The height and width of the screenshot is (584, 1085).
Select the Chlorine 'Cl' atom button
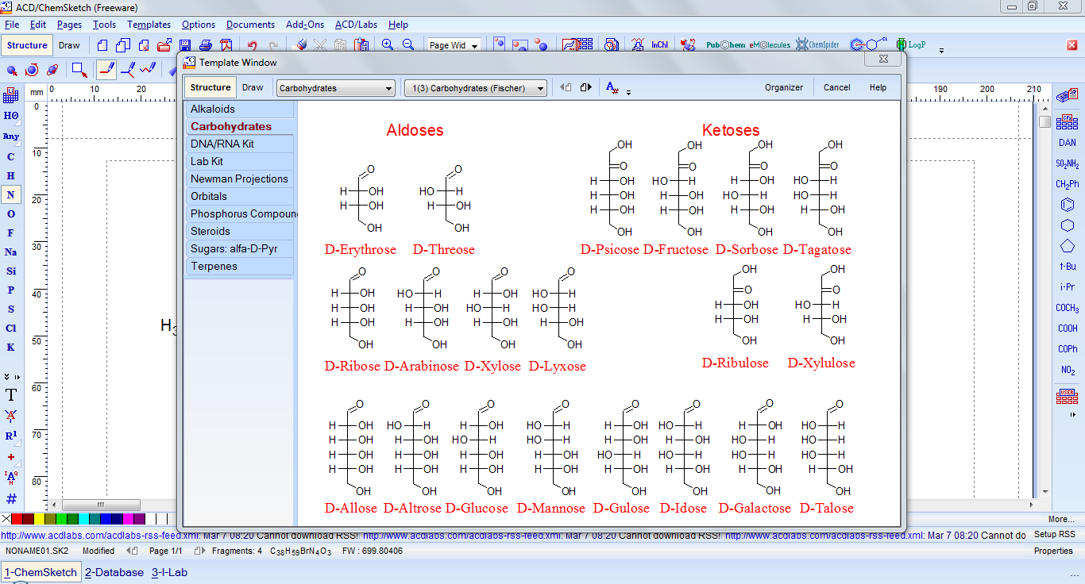[11, 328]
